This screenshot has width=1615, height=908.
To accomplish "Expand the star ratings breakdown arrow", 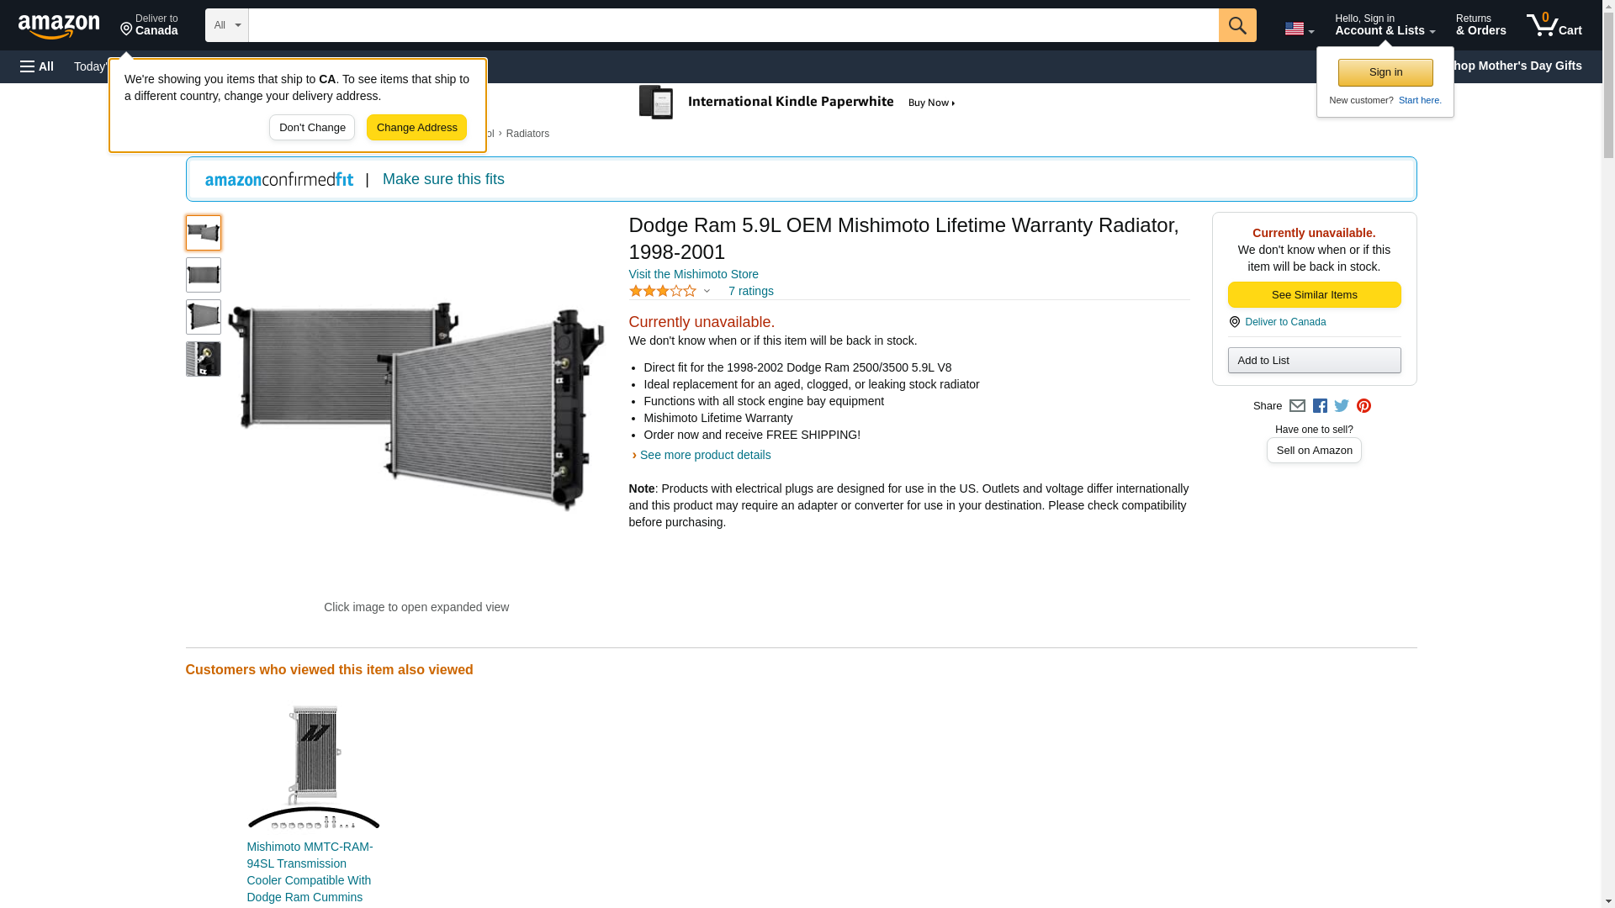I will click(707, 291).
